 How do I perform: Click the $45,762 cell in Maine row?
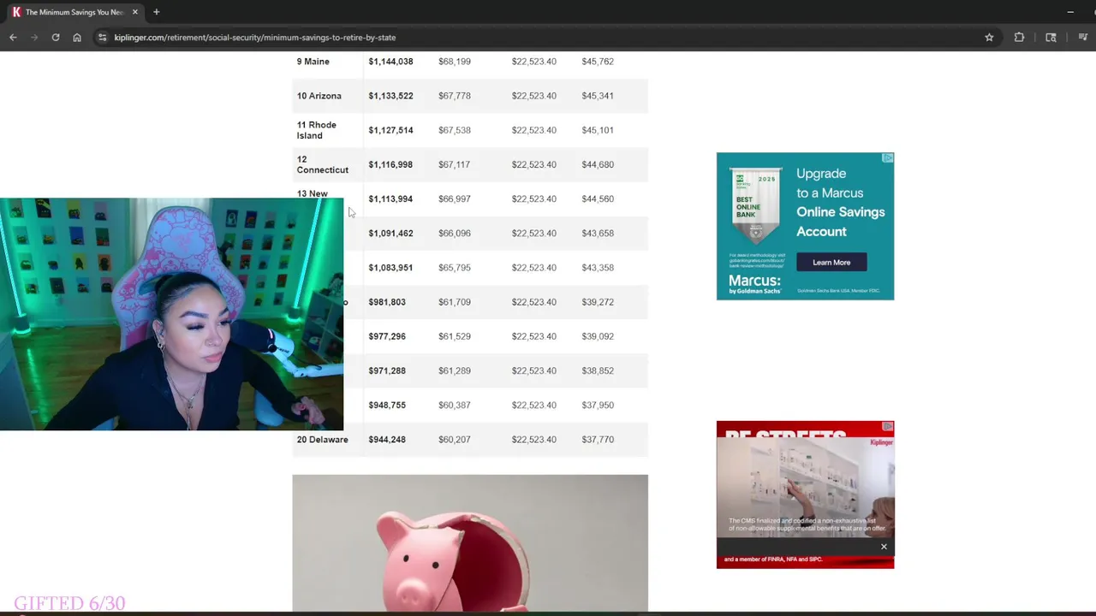tap(598, 62)
